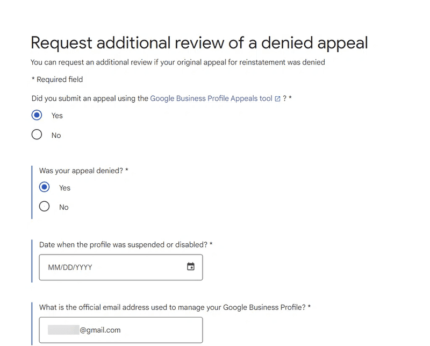The image size is (430, 346).
Task: Choose No radio for appeal denied question
Action: tap(45, 207)
